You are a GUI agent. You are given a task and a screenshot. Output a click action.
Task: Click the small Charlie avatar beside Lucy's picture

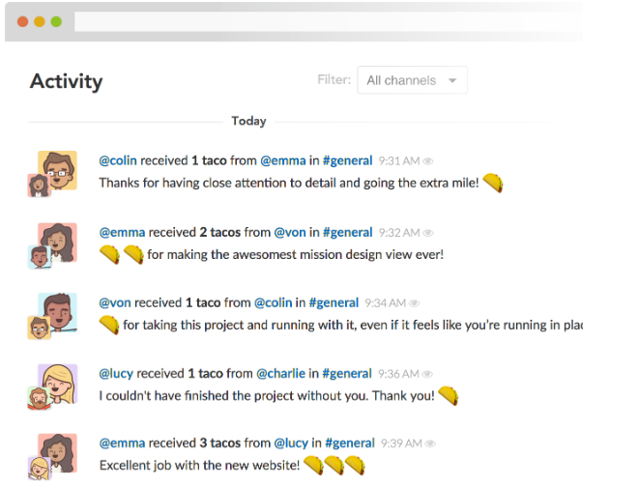pos(39,398)
